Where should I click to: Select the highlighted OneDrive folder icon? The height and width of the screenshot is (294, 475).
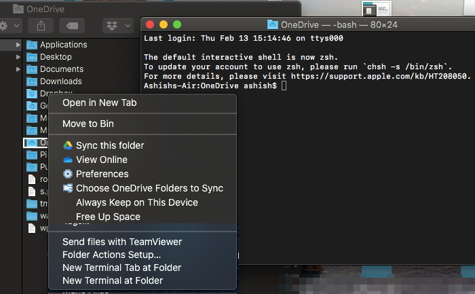tap(32, 143)
